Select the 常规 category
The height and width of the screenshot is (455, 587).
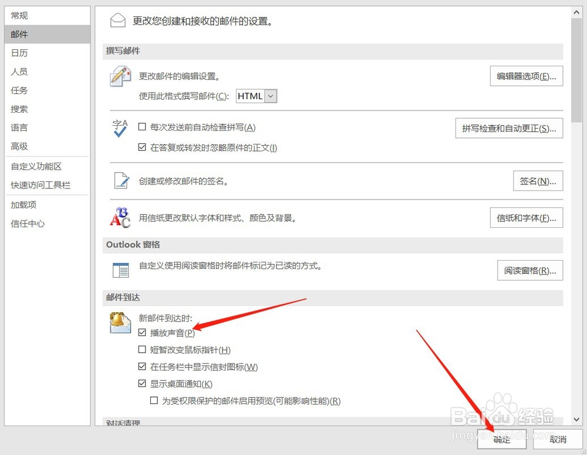(x=48, y=16)
